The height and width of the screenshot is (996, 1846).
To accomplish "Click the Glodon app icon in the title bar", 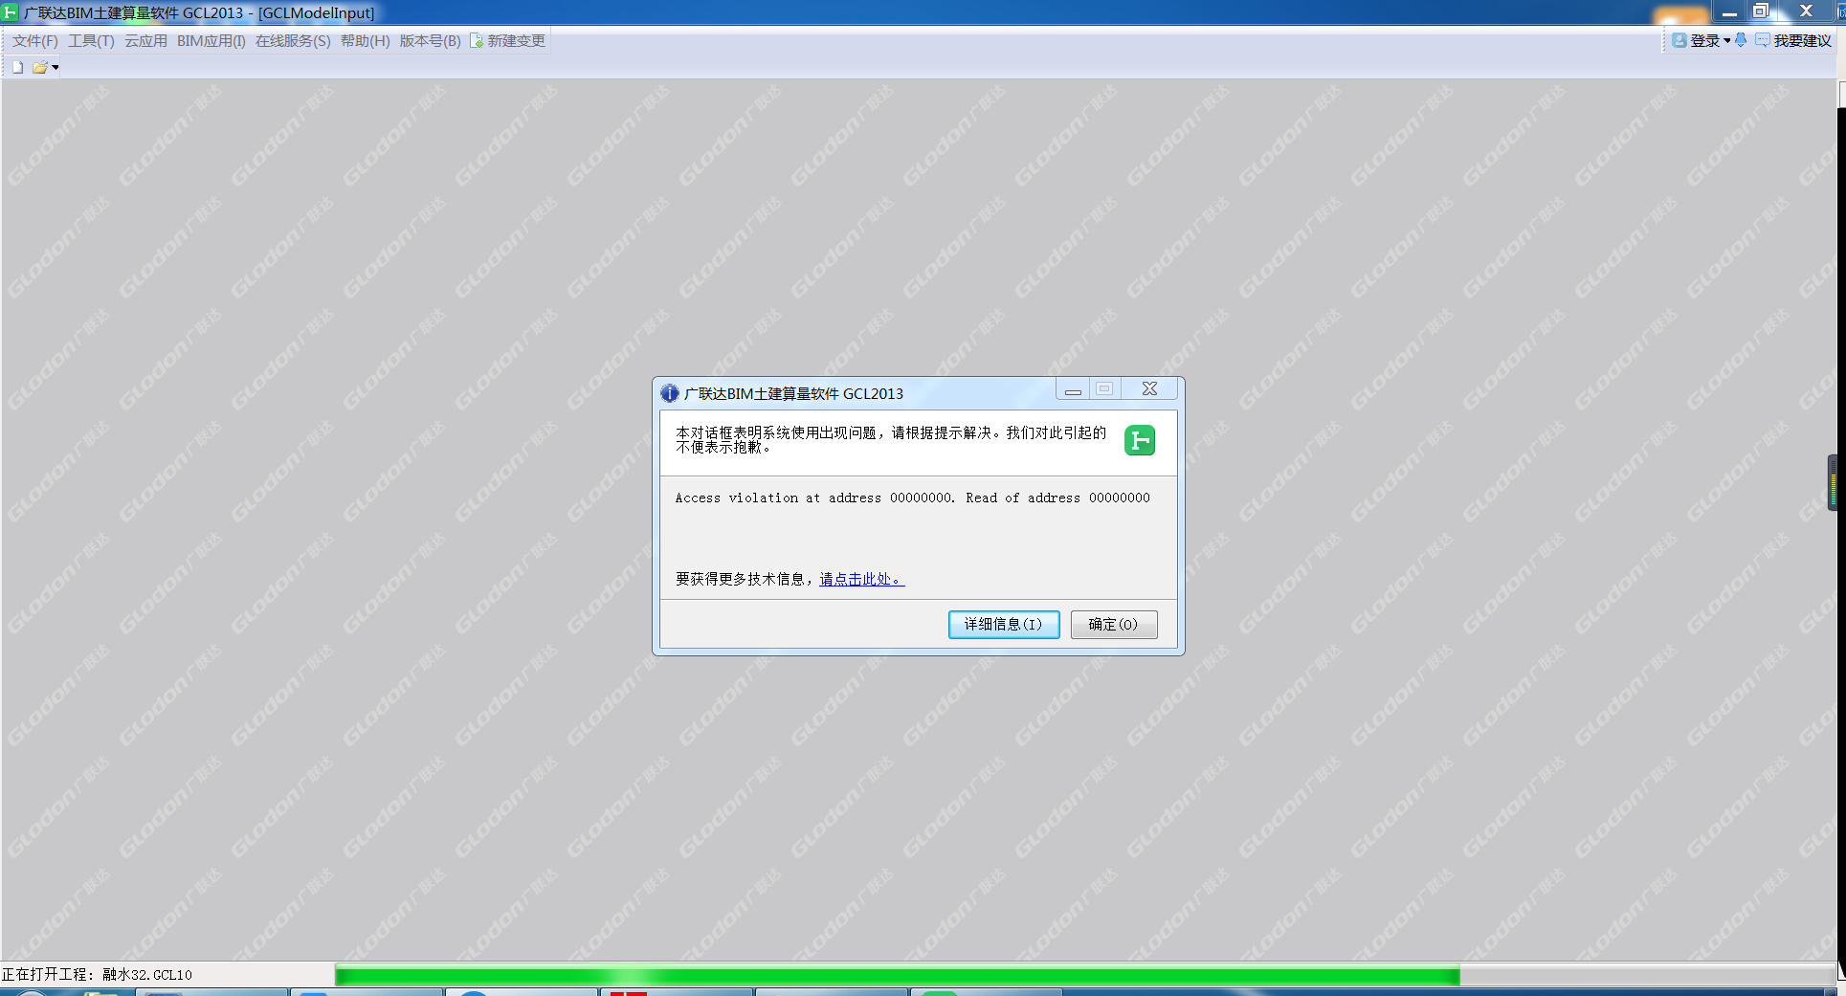I will click(x=11, y=13).
